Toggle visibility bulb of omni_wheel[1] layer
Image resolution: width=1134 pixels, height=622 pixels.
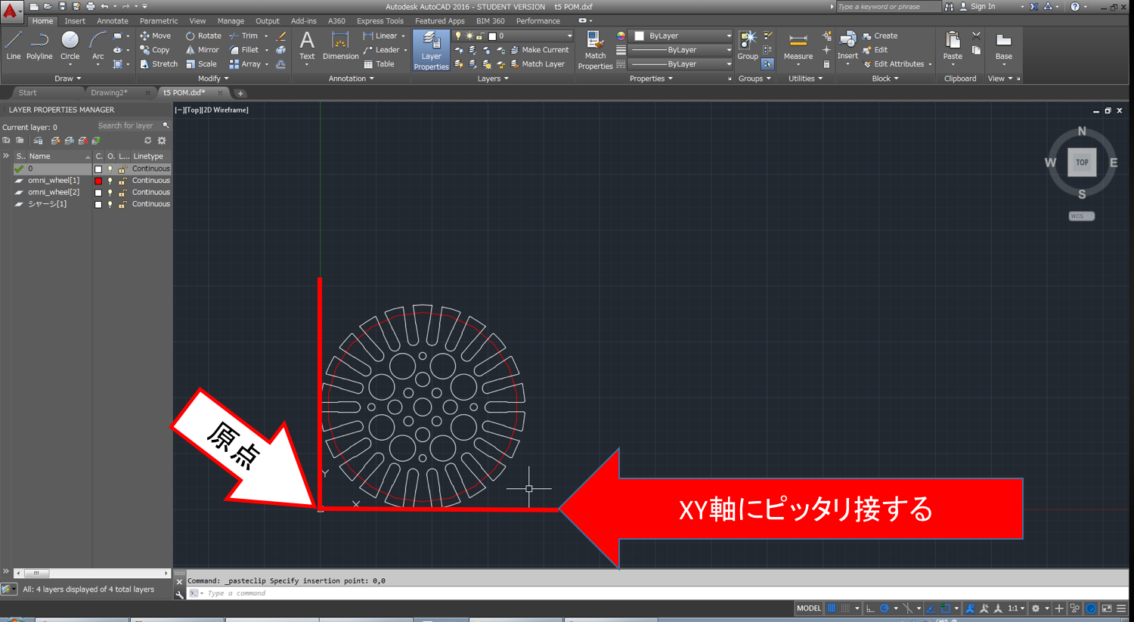110,181
